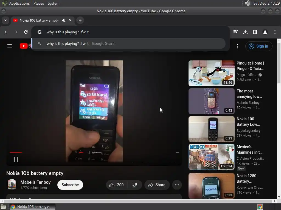Viewport: 281px width, 210px height.
Task: Open the YouTube hamburger guide menu
Action: [x=10, y=46]
